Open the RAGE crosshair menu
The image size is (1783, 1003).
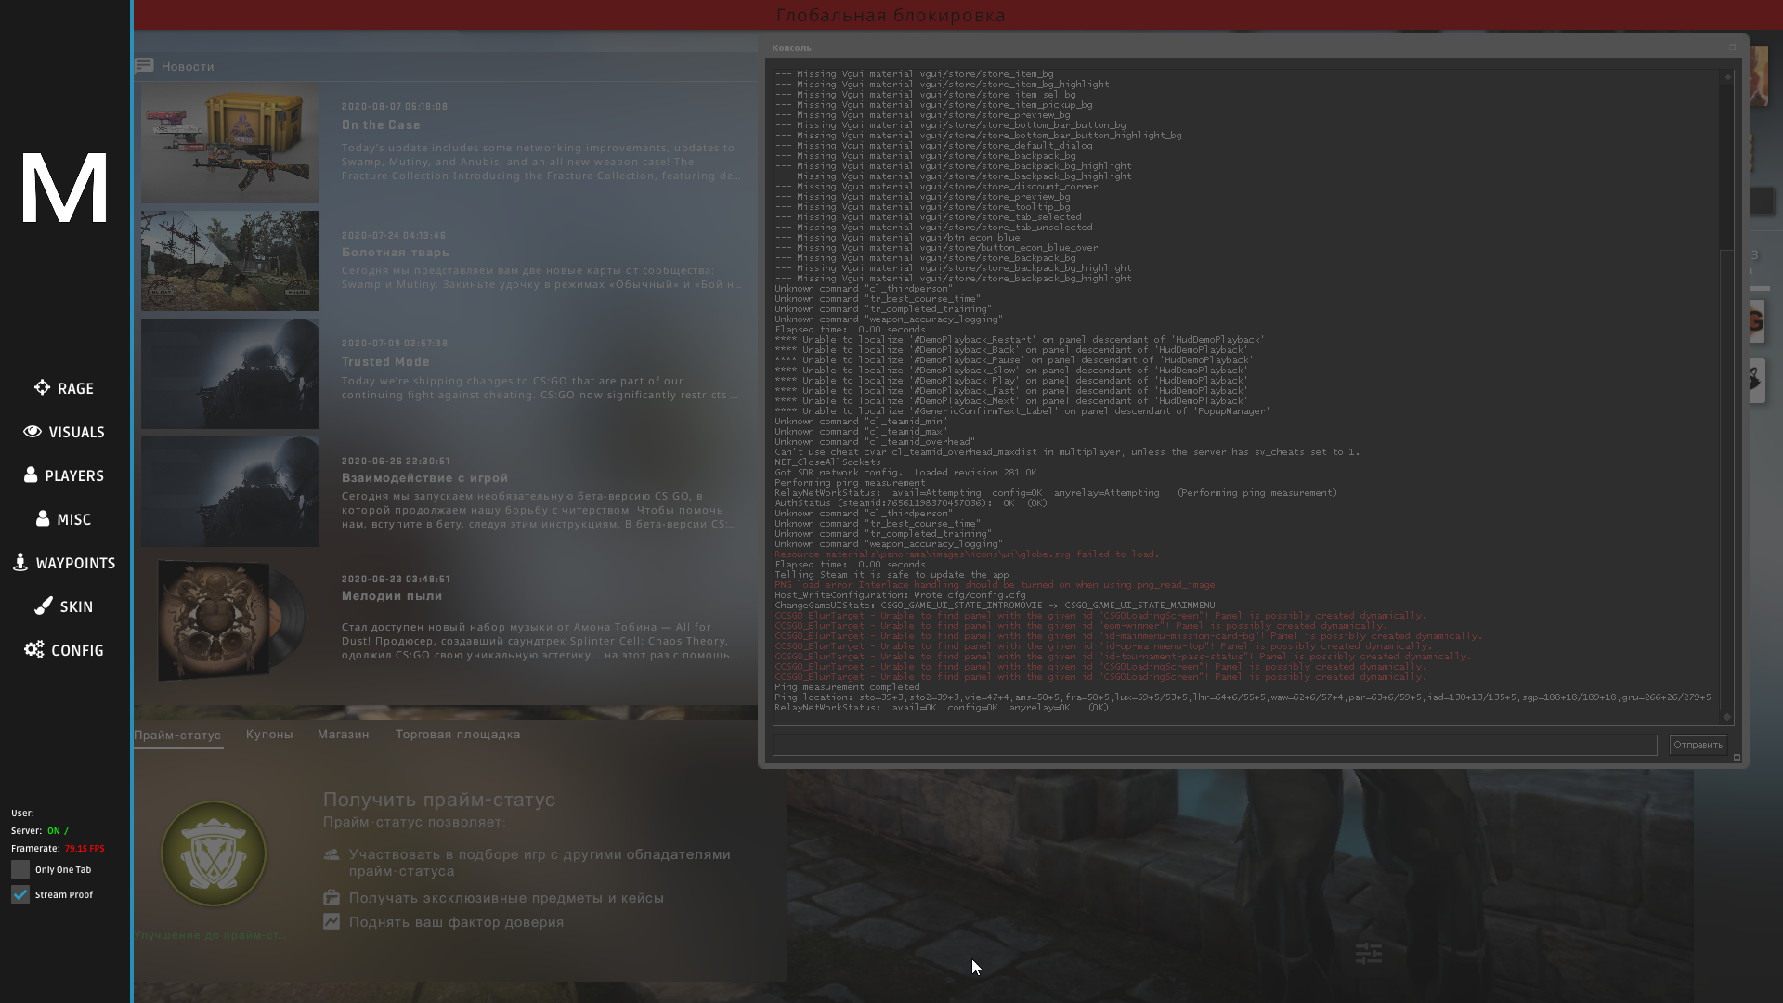[x=64, y=388]
